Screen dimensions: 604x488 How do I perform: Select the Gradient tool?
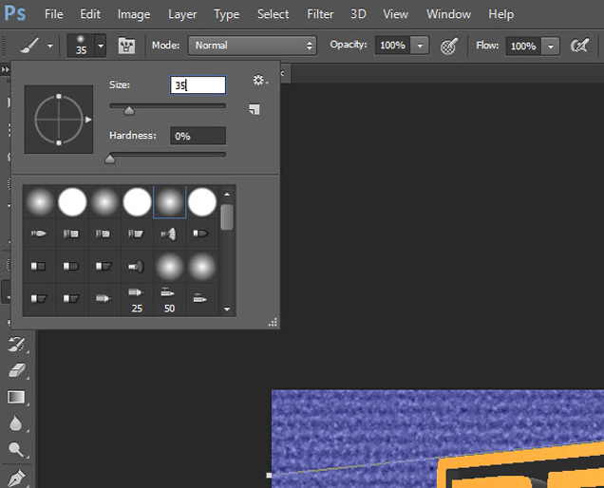(x=16, y=398)
